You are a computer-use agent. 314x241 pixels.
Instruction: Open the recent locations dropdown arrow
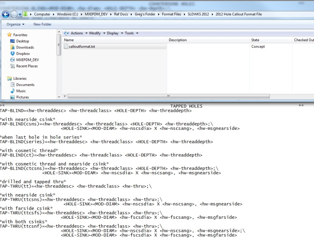point(20,14)
